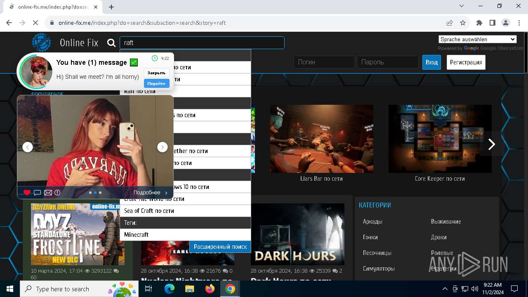This screenshot has width=528, height=297.
Task: Open a new browser tab
Action: [111, 7]
